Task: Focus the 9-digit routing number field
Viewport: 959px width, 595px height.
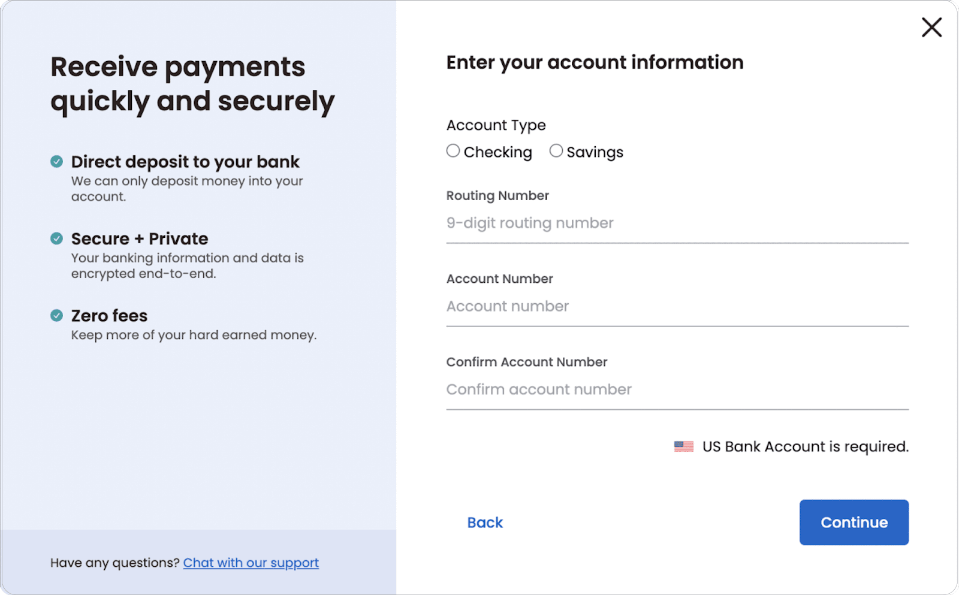Action: click(x=677, y=223)
